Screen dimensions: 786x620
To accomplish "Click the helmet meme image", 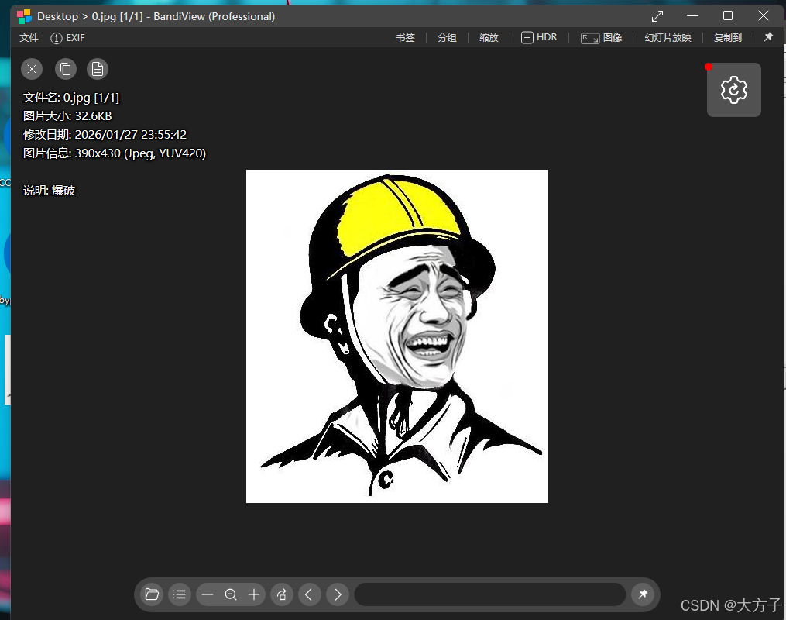I will [x=397, y=336].
